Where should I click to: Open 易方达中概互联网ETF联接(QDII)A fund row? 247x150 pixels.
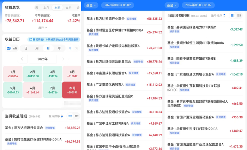pyautogui.click(x=205, y=104)
